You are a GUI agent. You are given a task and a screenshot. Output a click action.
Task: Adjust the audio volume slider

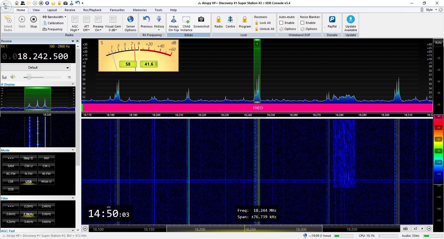pos(29,77)
